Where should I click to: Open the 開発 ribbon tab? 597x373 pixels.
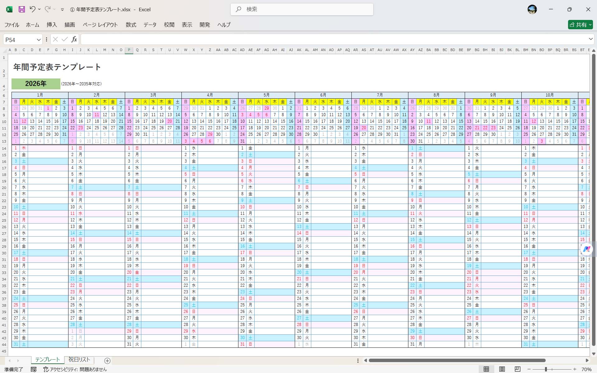tap(204, 25)
